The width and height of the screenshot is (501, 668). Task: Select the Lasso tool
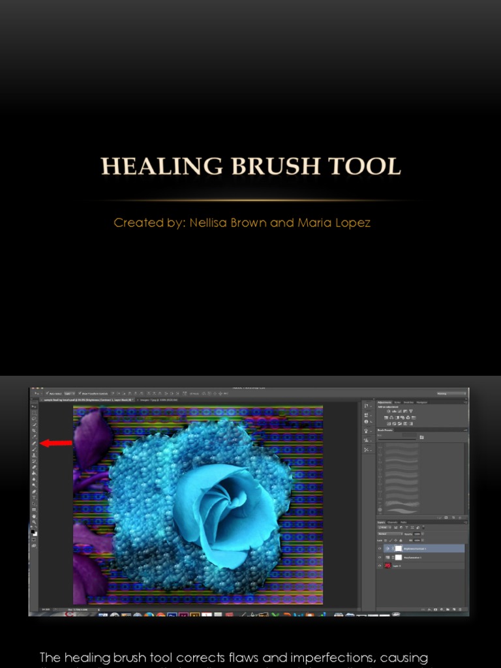click(34, 418)
